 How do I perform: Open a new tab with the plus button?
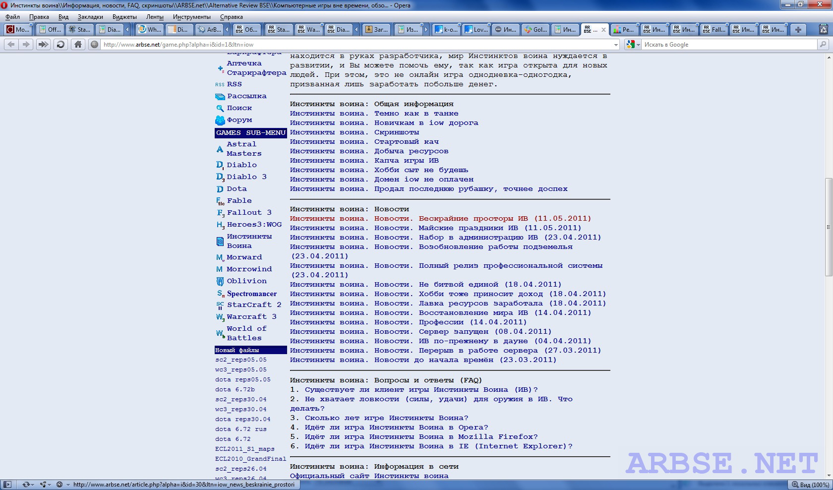(x=798, y=30)
